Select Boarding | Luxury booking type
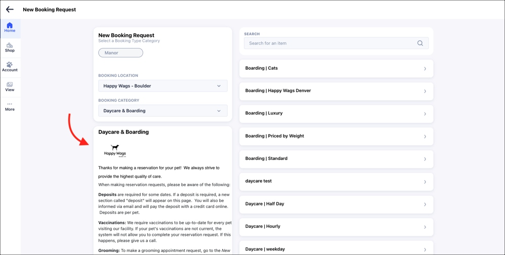The image size is (505, 255). (x=336, y=113)
